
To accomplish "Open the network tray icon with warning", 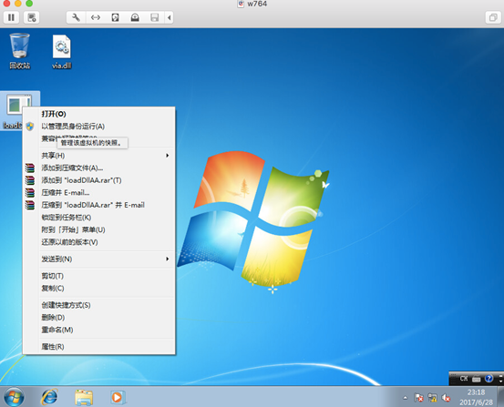I will [x=433, y=398].
